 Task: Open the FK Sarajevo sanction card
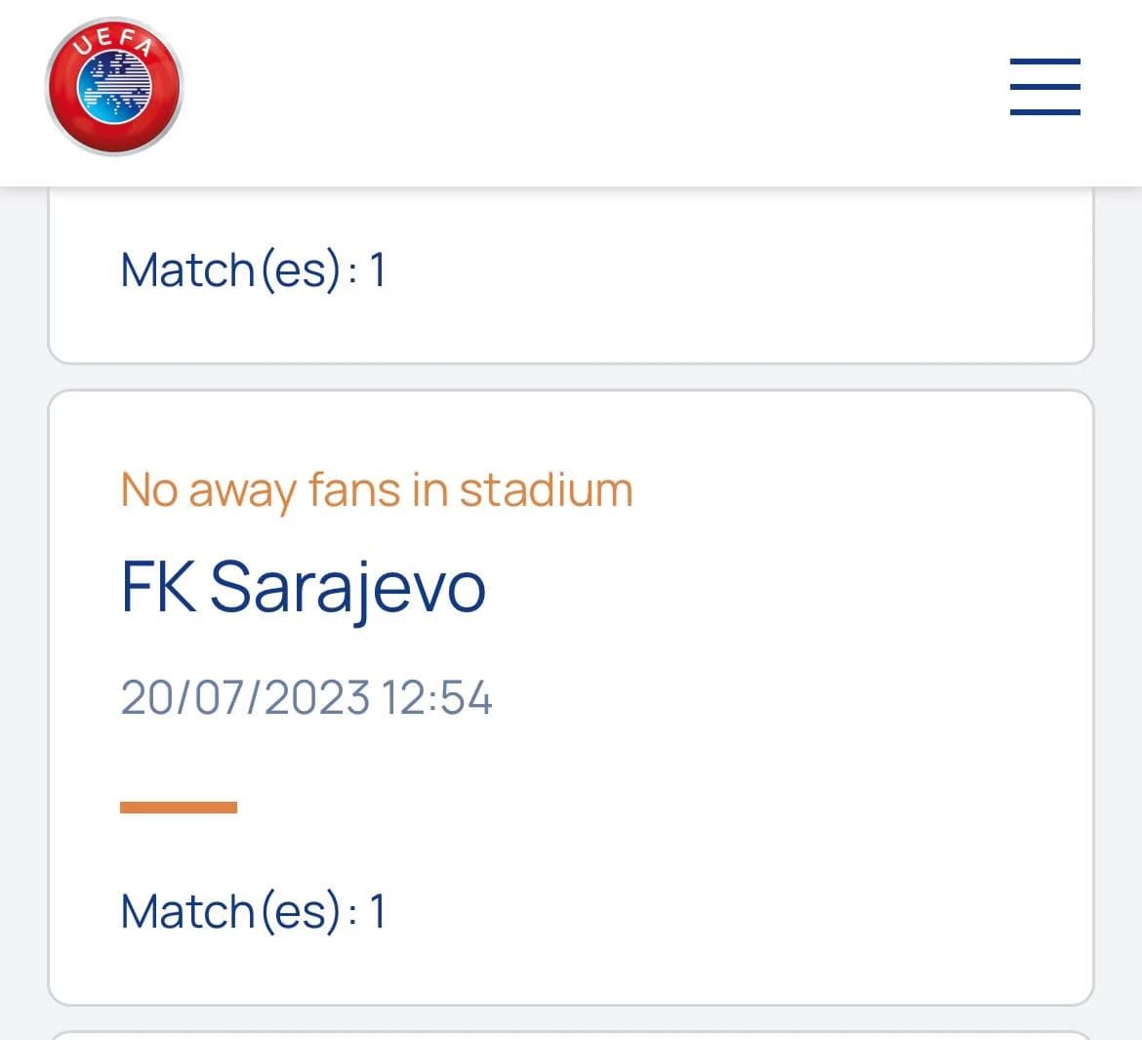[571, 698]
